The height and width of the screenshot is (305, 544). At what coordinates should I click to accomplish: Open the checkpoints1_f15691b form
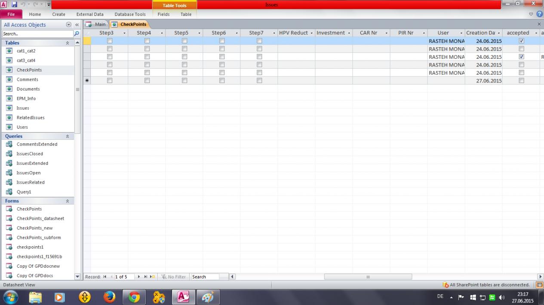tap(39, 257)
